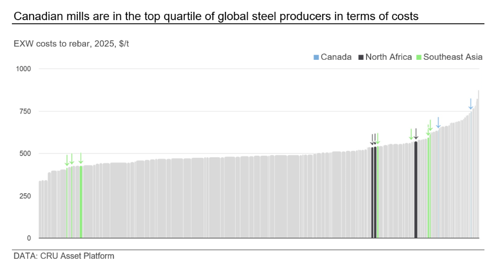This screenshot has height=268, width=489.
Task: Click the "EXW costs to rebar" subtitle
Action: click(x=72, y=44)
